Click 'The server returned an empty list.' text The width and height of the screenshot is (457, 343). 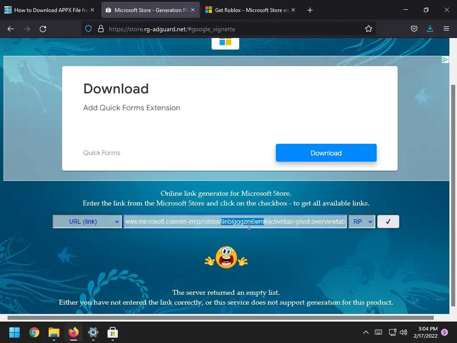point(226,292)
